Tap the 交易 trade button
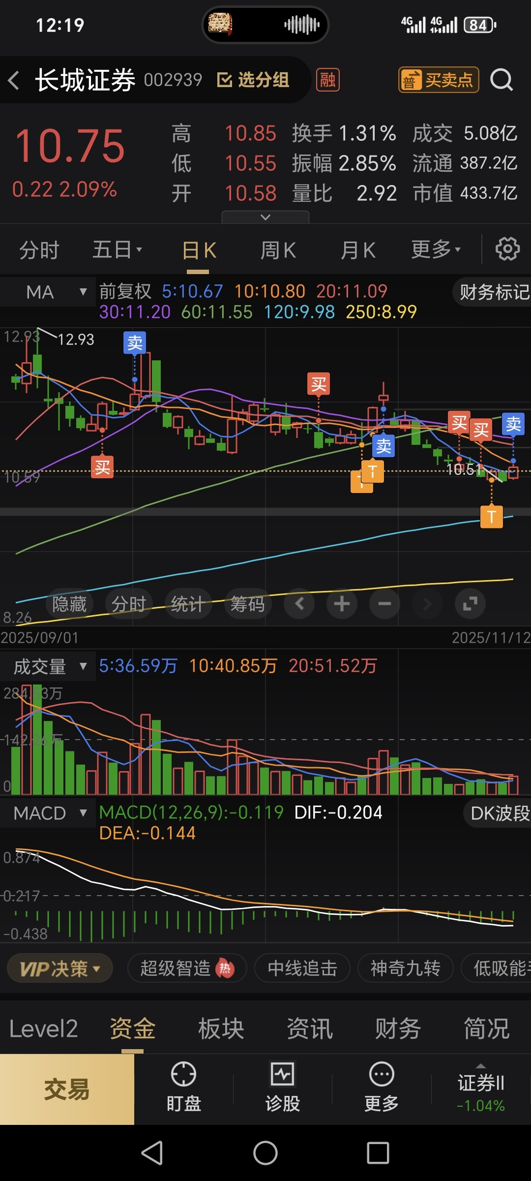The image size is (531, 1181). click(x=67, y=1089)
